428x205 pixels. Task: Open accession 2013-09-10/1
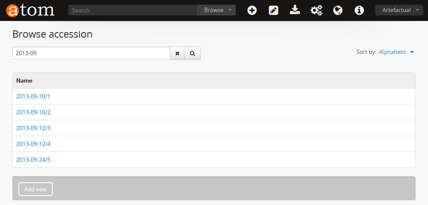click(x=33, y=96)
